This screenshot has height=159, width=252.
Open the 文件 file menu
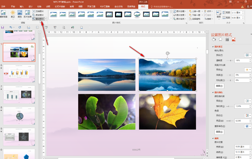click(x=3, y=7)
